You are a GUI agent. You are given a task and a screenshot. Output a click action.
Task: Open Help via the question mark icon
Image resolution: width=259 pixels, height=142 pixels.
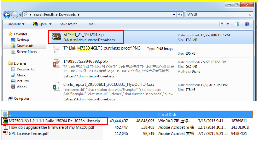coord(247,24)
